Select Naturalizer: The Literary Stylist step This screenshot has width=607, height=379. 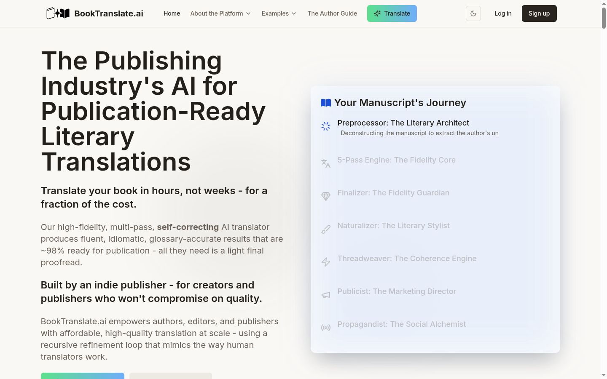pyautogui.click(x=393, y=226)
